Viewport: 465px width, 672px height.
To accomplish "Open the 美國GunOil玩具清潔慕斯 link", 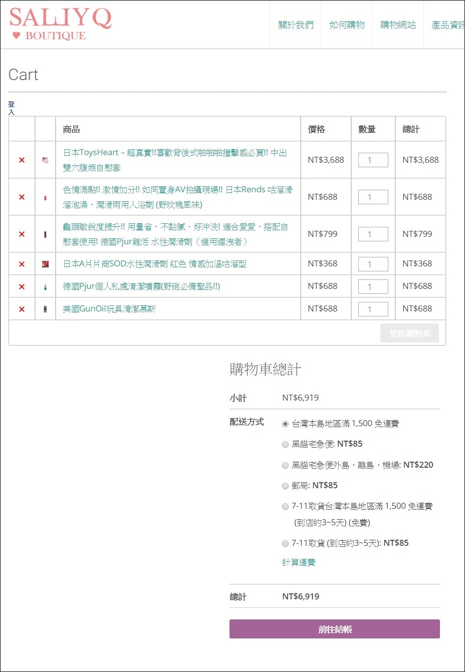I will click(x=109, y=309).
